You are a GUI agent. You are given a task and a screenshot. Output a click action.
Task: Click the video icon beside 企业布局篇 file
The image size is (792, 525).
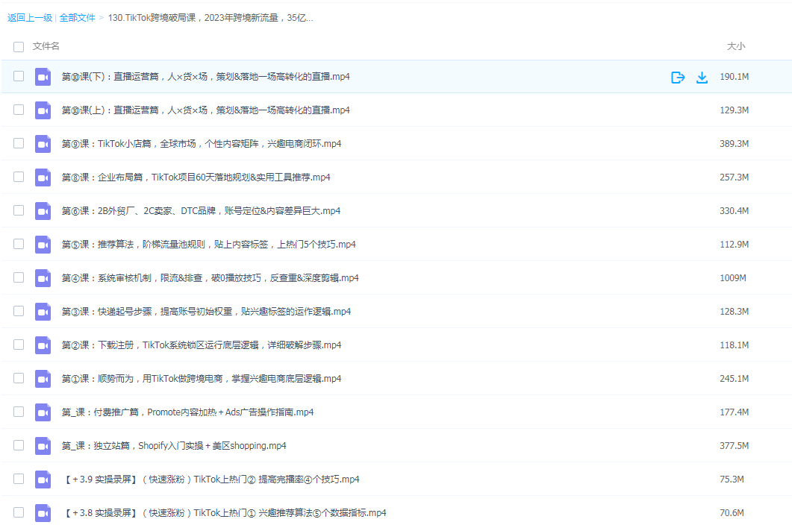point(43,177)
